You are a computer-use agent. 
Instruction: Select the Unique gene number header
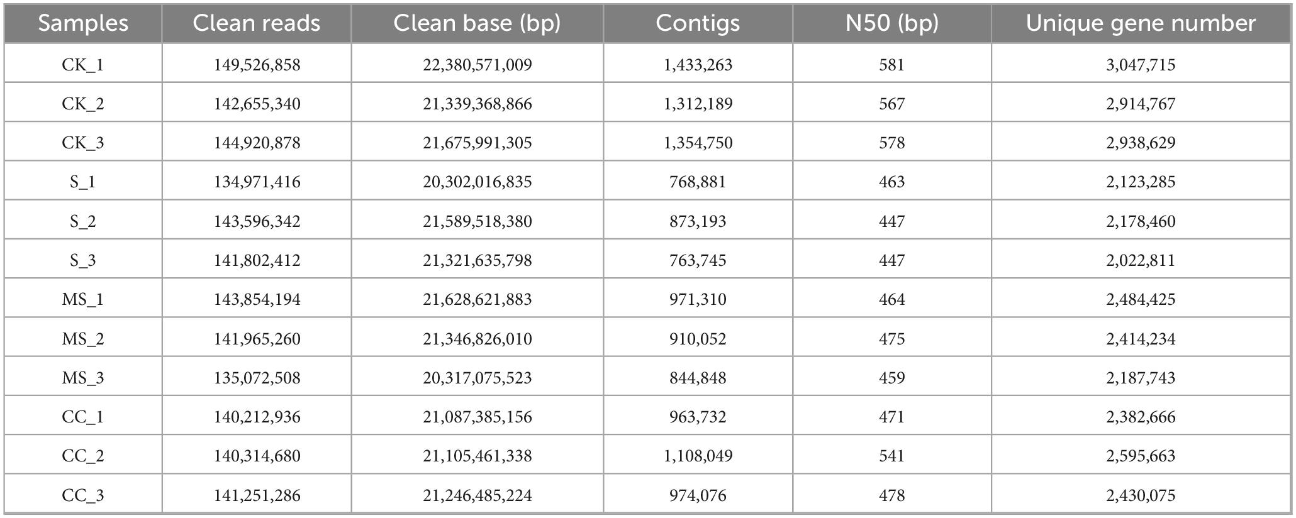(1141, 23)
